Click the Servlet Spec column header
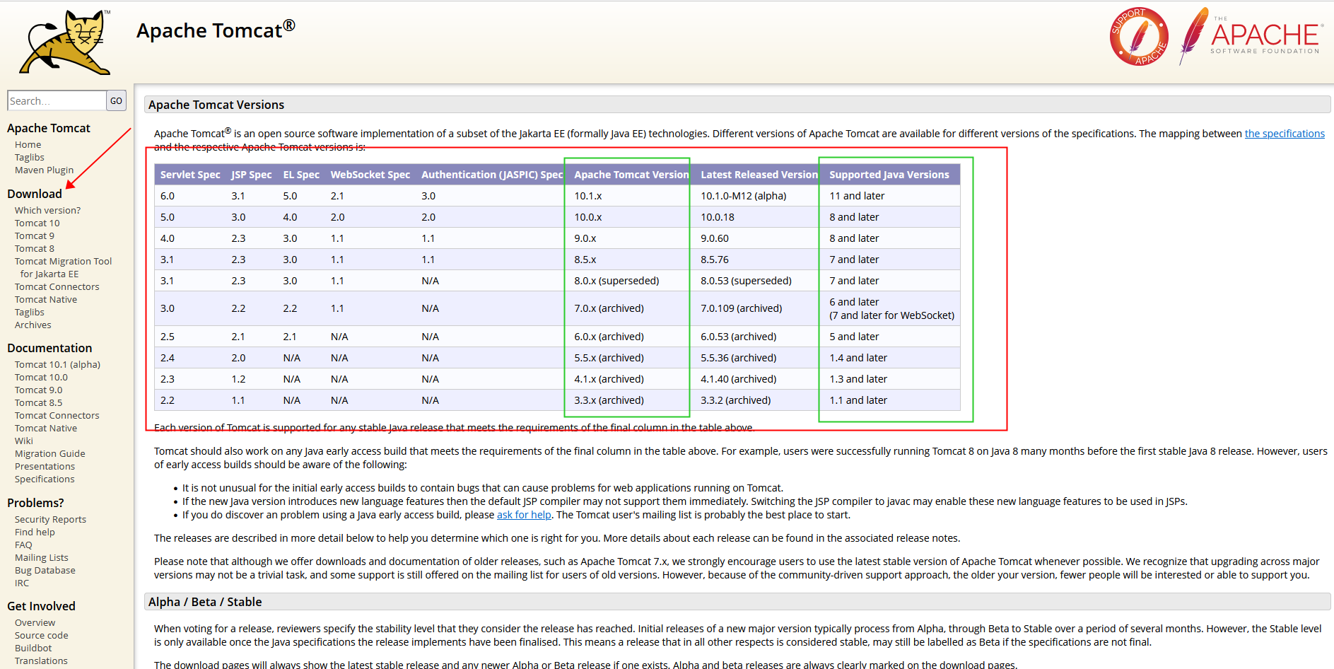Viewport: 1334px width, 669px height. 190,174
